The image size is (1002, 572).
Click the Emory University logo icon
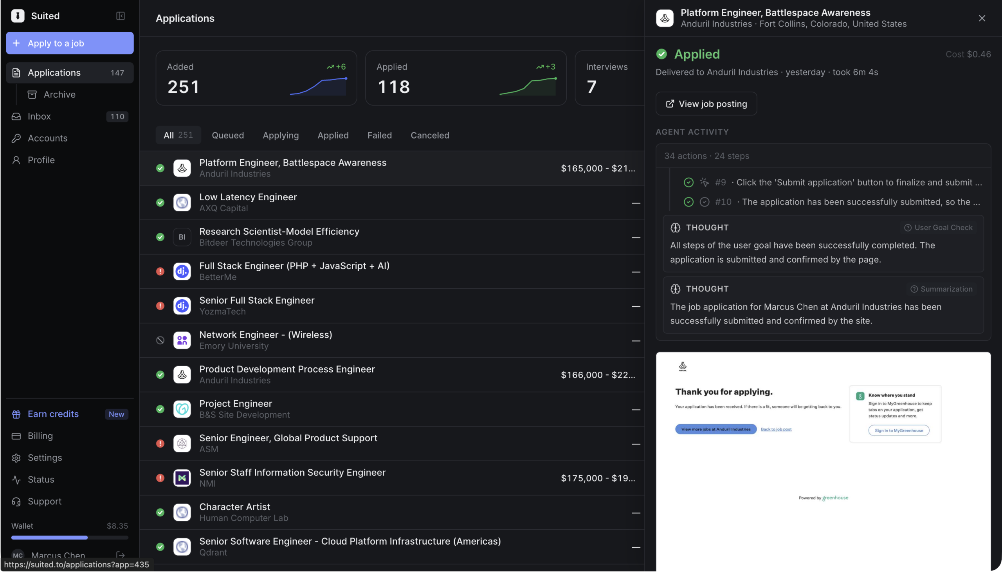click(182, 341)
